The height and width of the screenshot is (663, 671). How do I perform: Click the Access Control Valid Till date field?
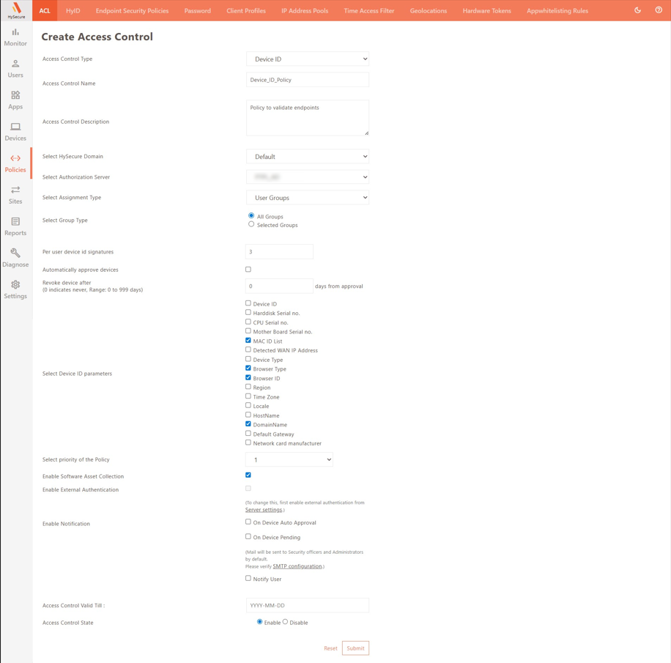coord(308,606)
